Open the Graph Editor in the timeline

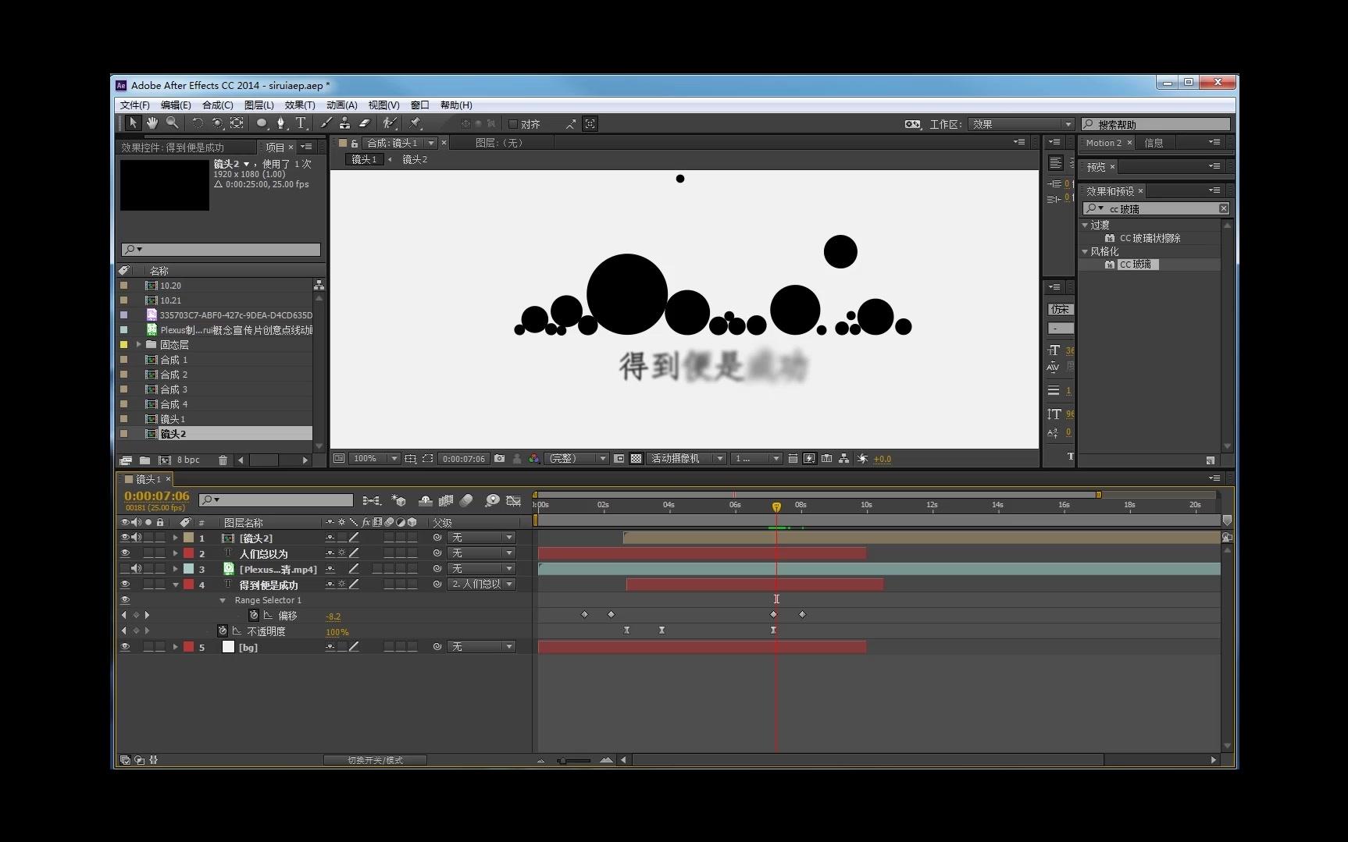pos(514,500)
